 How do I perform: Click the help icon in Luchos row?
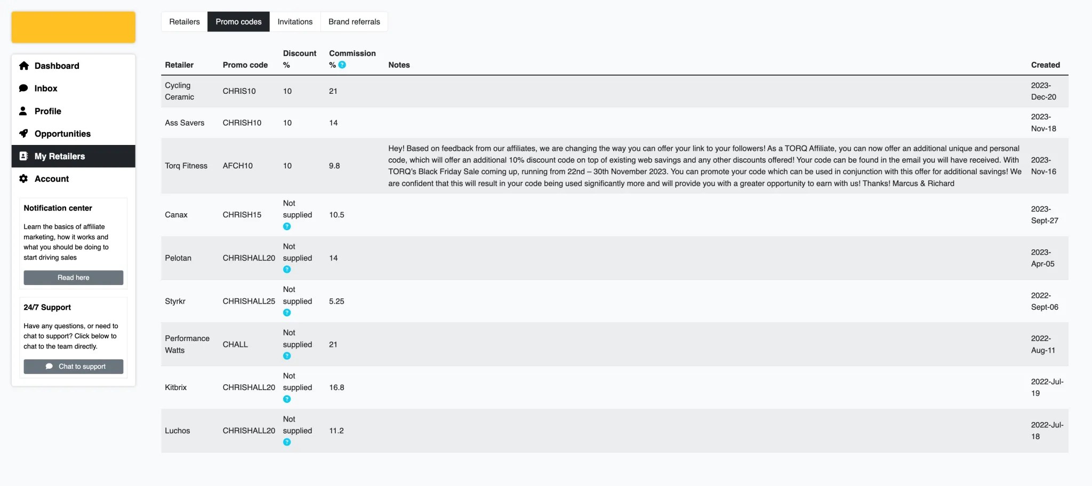click(x=287, y=442)
